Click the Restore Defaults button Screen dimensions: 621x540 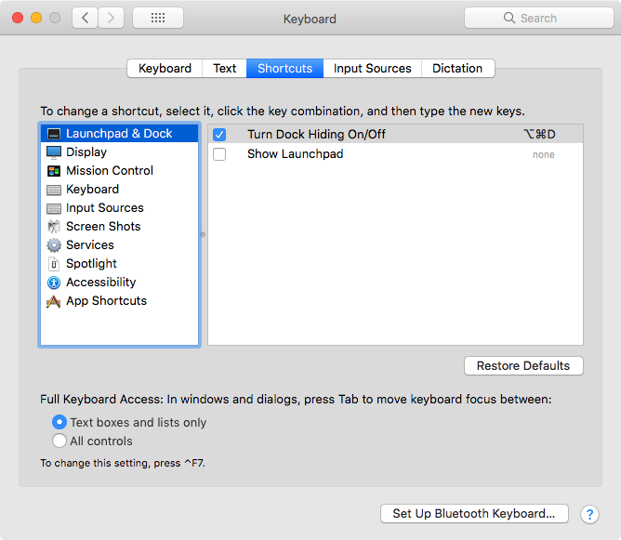(523, 366)
